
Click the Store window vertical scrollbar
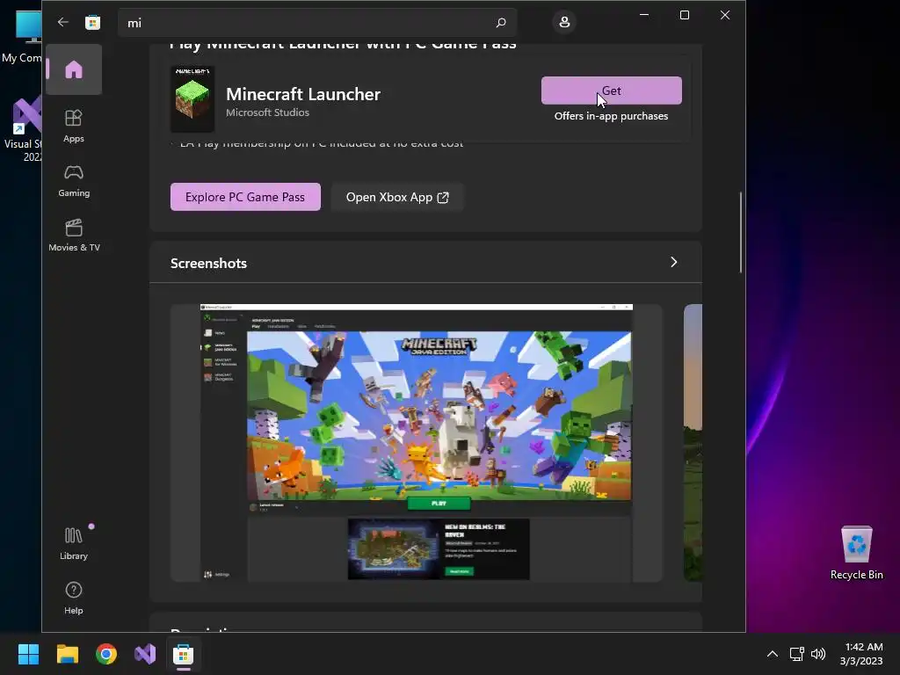(x=741, y=232)
